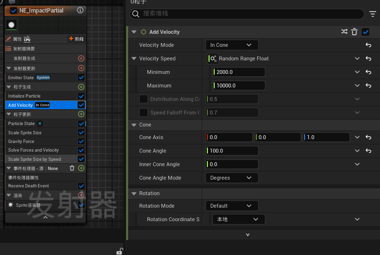Collapse Velocity Speed property

[x=134, y=58]
